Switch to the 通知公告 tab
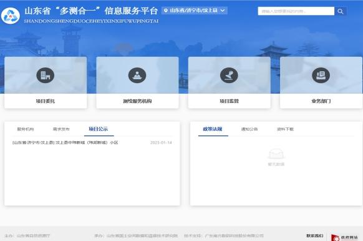 click(x=249, y=129)
